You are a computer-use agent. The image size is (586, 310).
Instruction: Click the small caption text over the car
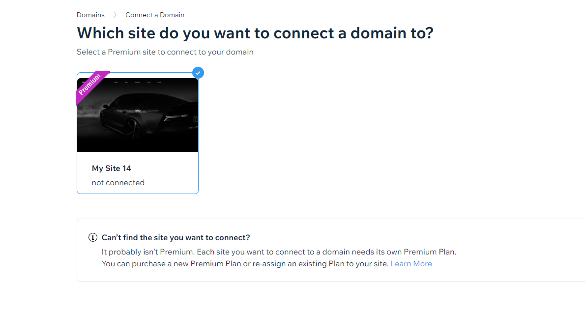tap(138, 111)
